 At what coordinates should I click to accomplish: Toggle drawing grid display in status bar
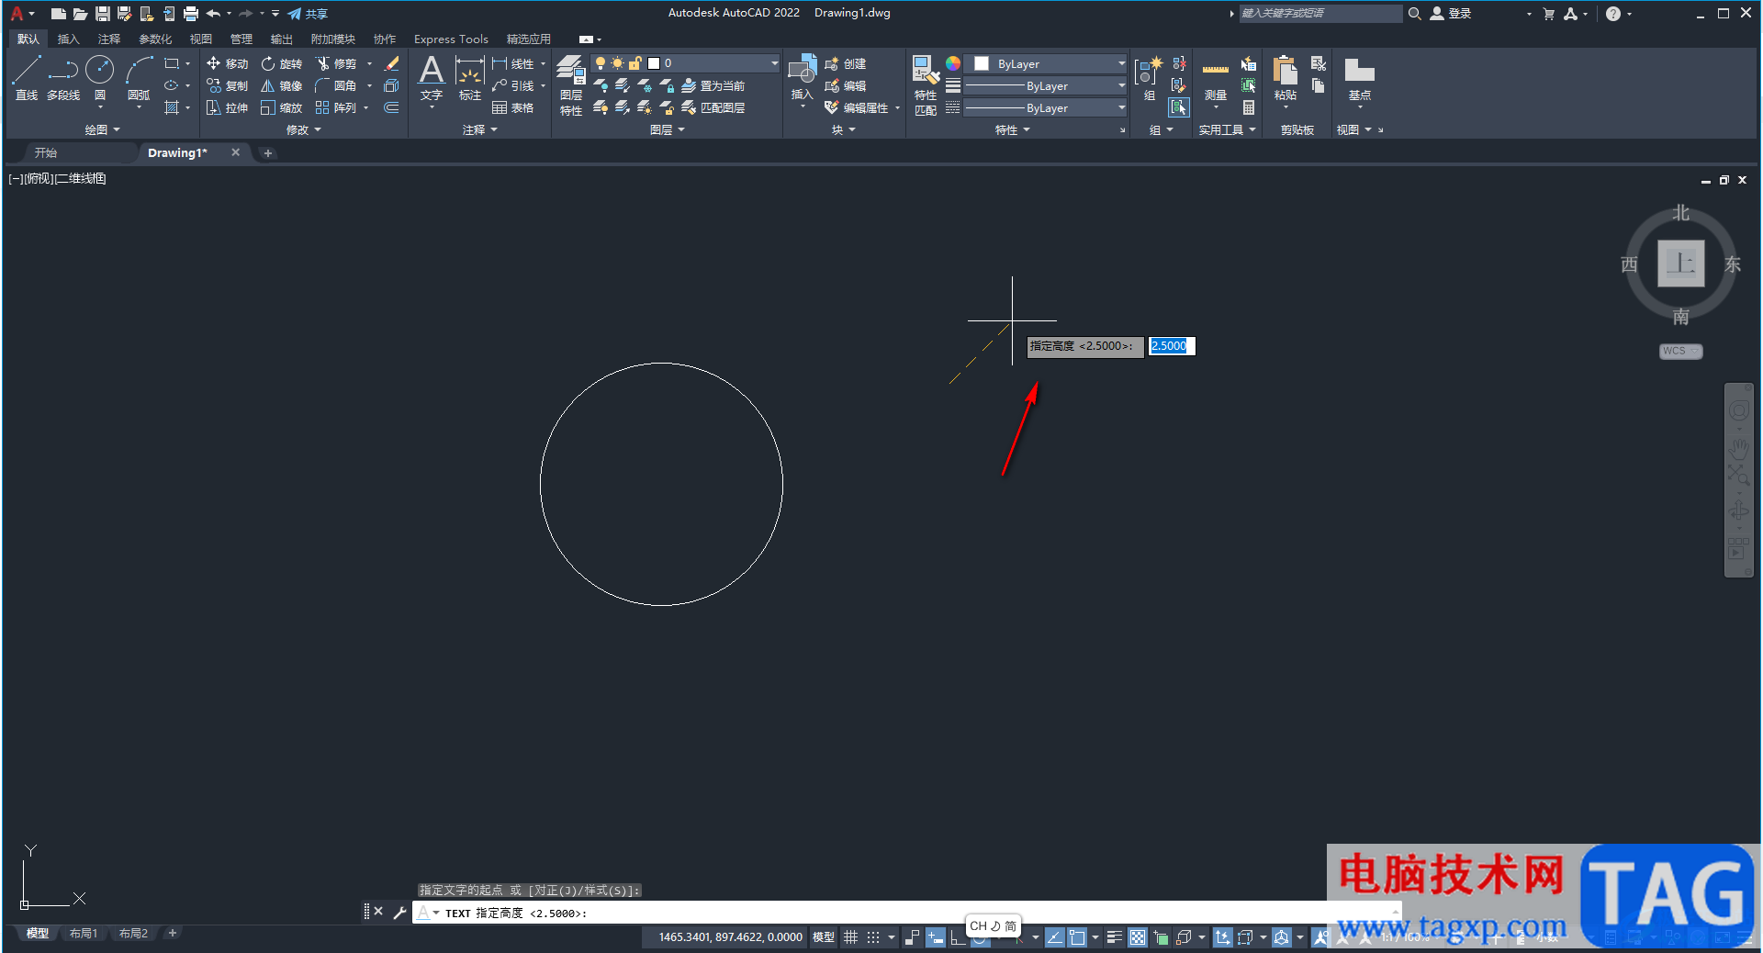[x=851, y=937]
